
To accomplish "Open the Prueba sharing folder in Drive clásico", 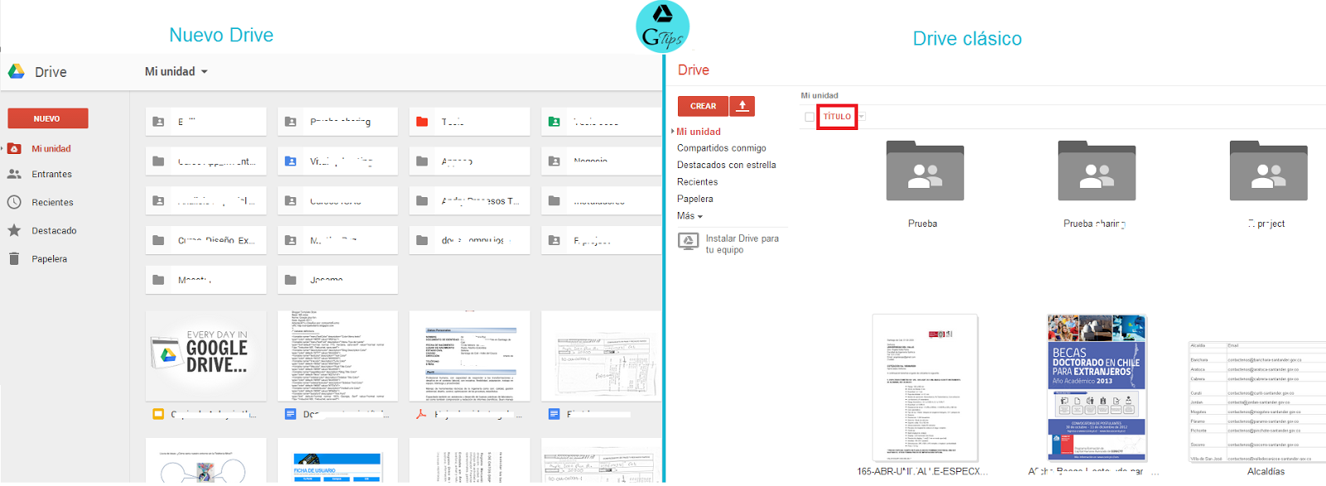I will click(x=1096, y=171).
